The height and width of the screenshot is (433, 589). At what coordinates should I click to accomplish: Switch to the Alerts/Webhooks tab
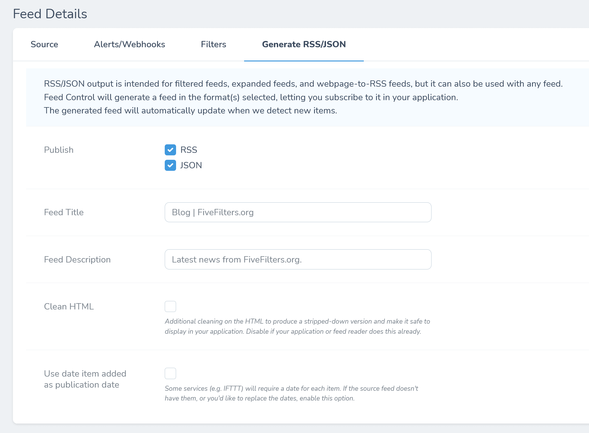point(129,44)
